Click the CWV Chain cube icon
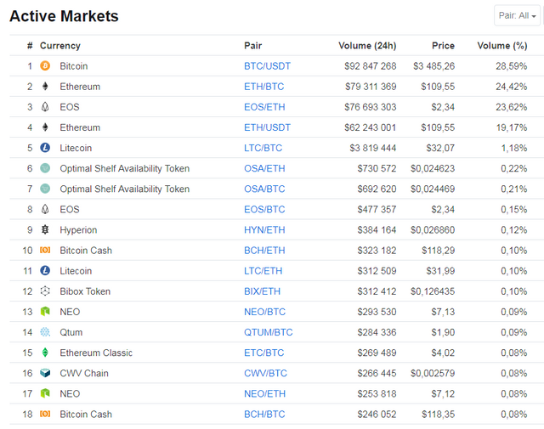This screenshot has width=544, height=429. 45,372
